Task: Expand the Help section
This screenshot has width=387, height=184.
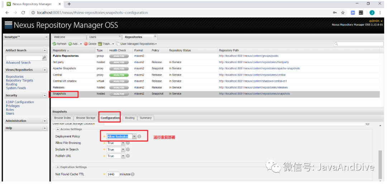Action: 45,128
